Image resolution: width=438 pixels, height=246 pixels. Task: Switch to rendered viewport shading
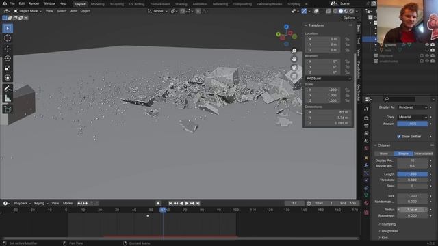[x=351, y=11]
